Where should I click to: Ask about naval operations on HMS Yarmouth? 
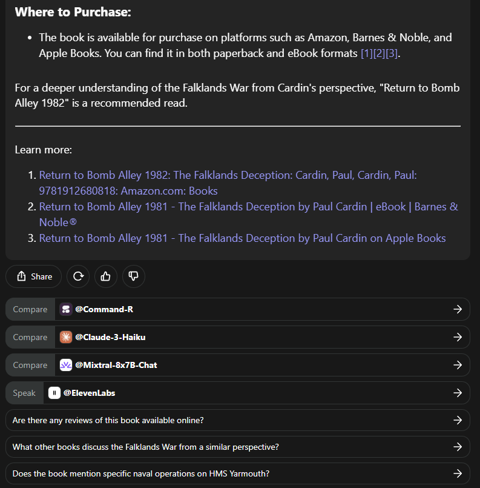coord(237,474)
